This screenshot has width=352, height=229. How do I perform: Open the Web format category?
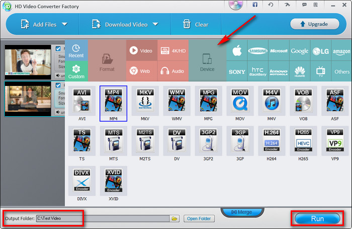141,71
